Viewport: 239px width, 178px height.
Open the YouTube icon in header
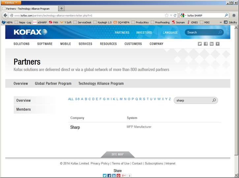click(218, 44)
